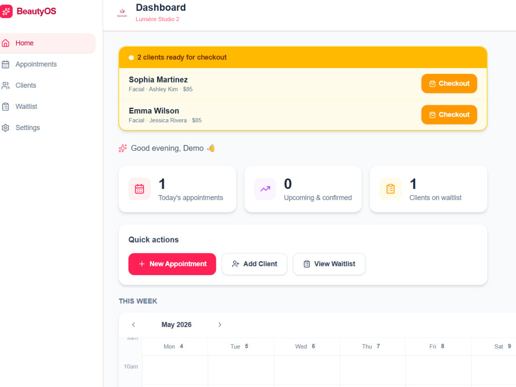Click the waving hand emoji after Demo

211,148
